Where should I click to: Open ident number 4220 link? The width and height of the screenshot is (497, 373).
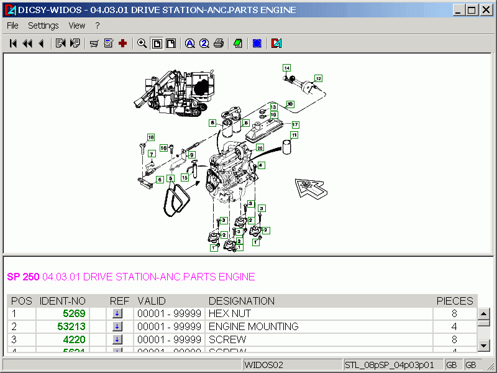pos(74,339)
